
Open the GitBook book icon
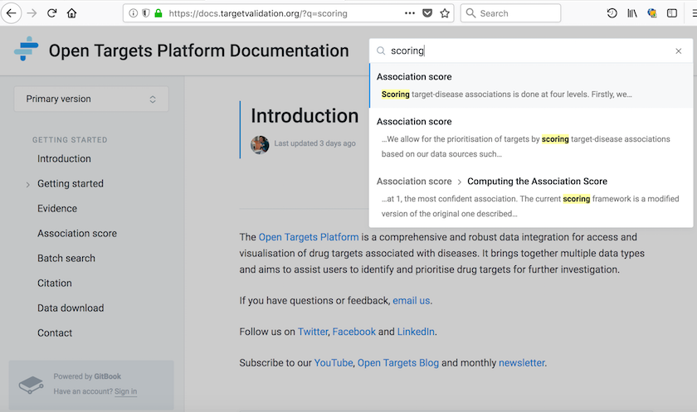32,385
